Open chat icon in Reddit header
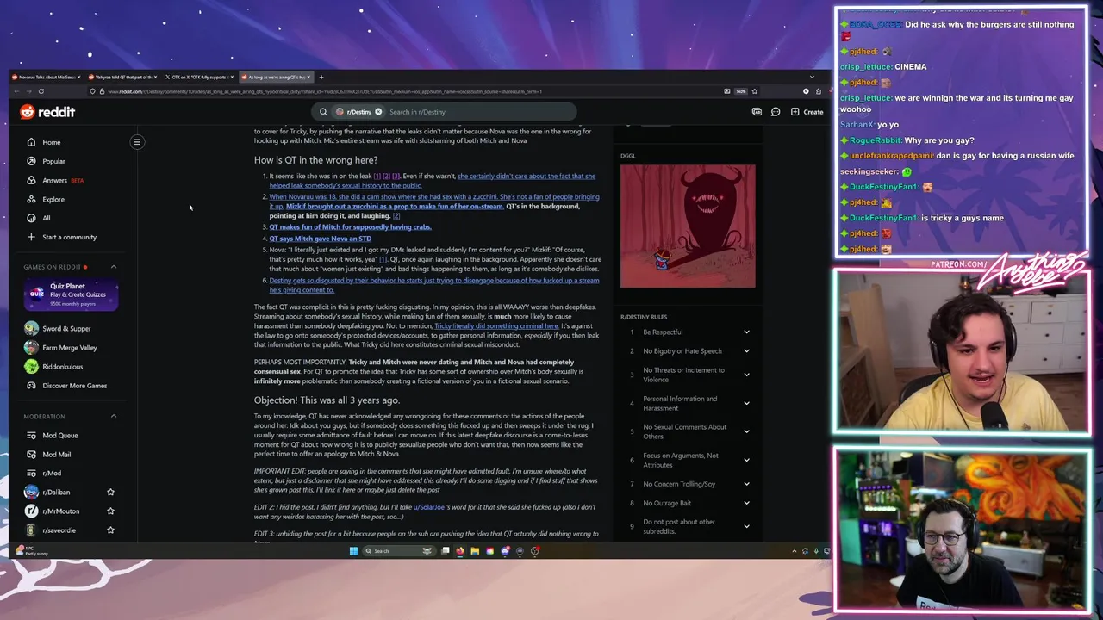The image size is (1103, 620). (776, 112)
